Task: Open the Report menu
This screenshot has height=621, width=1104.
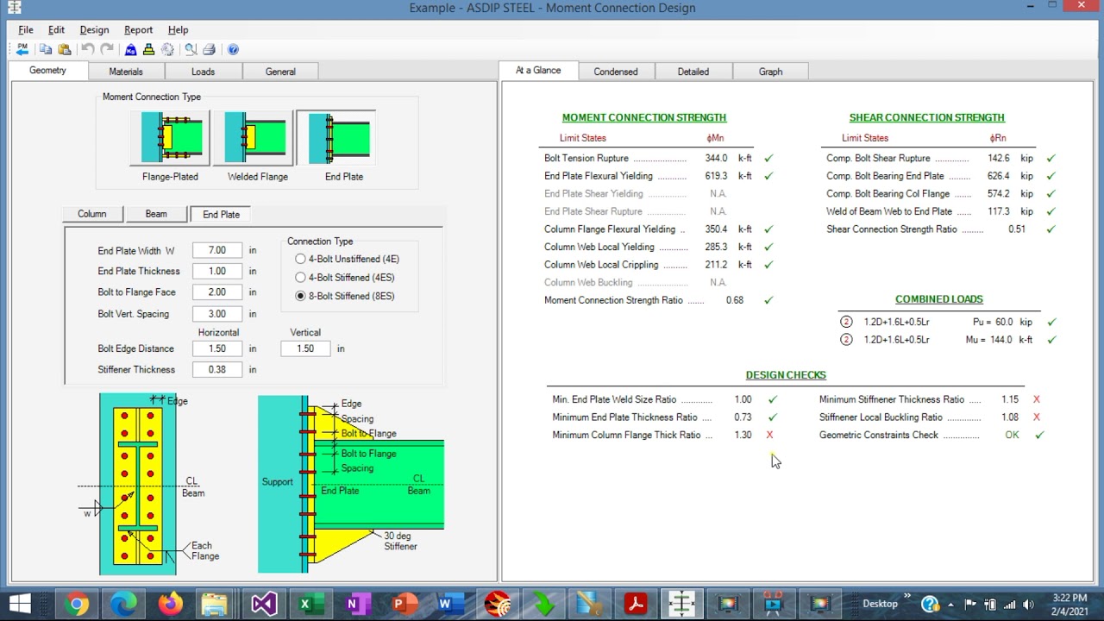Action: click(x=138, y=29)
